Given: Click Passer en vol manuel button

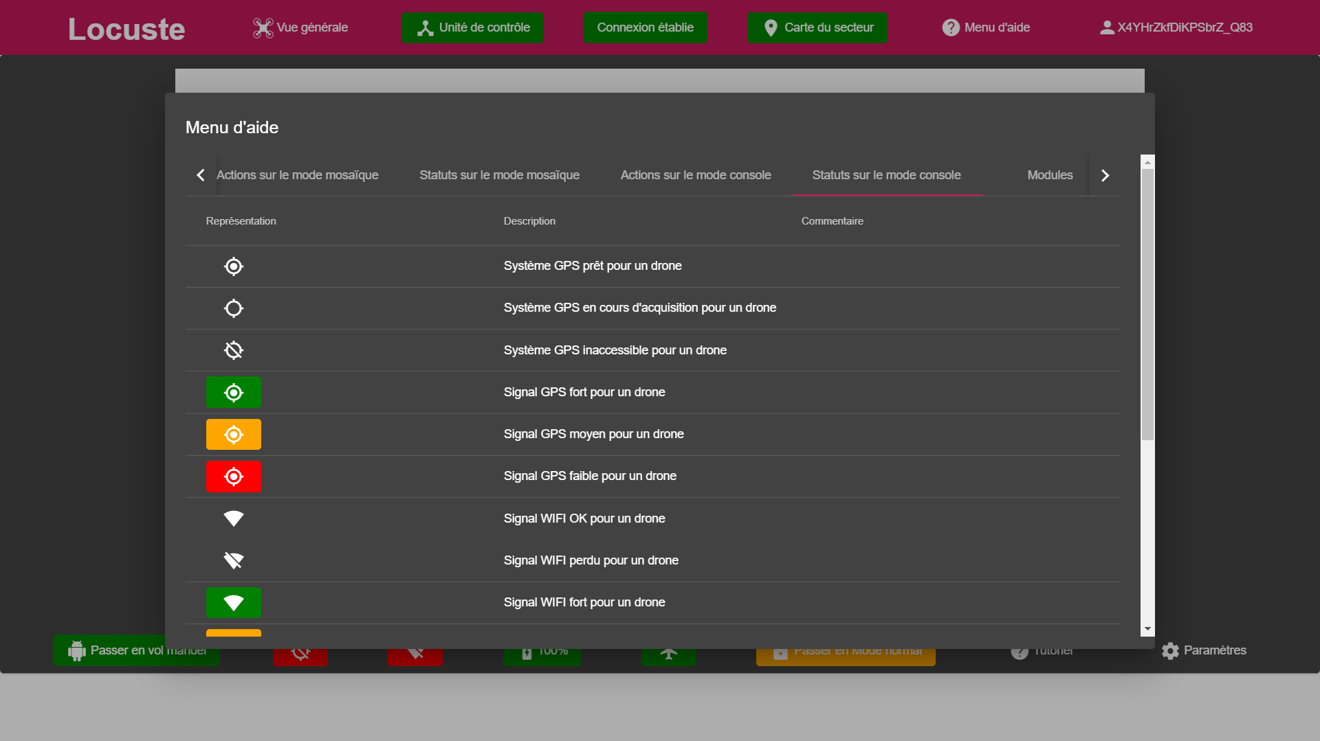Looking at the screenshot, I should point(136,650).
